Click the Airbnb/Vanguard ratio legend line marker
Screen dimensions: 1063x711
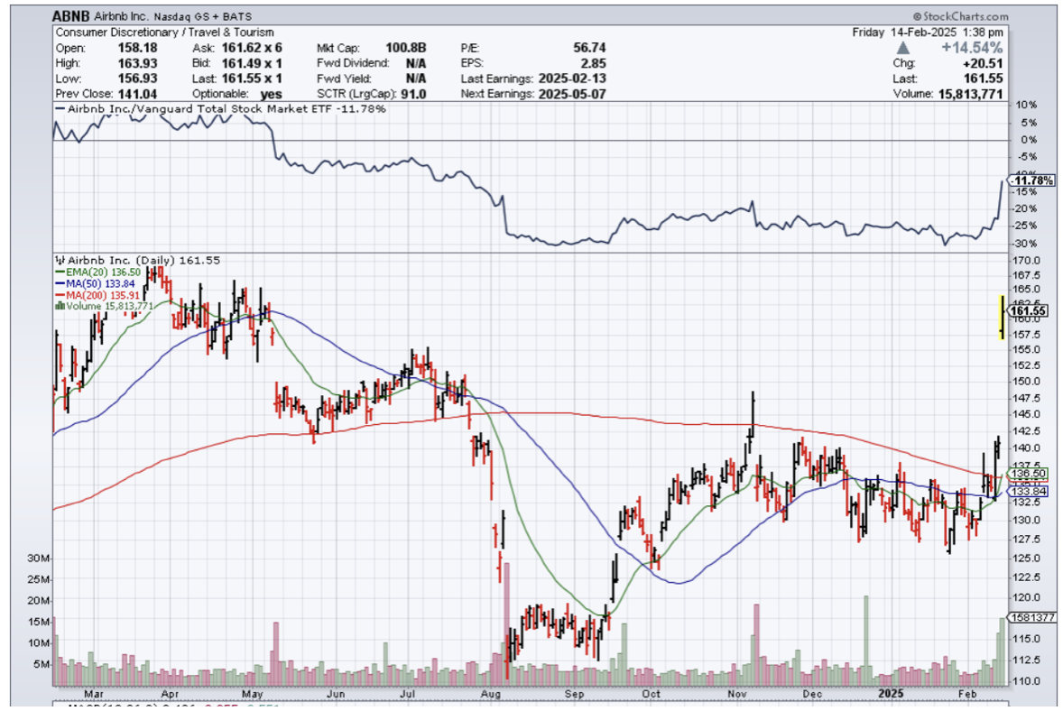click(60, 109)
